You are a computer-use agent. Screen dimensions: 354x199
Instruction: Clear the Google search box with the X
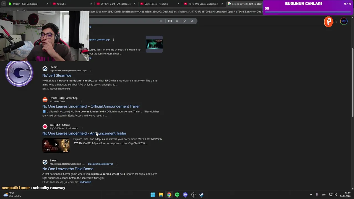click(x=161, y=21)
